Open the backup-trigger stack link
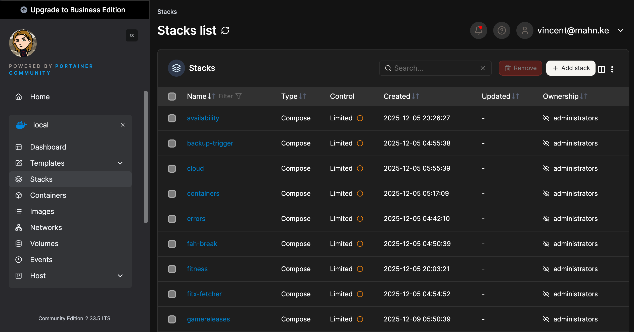 pos(210,143)
